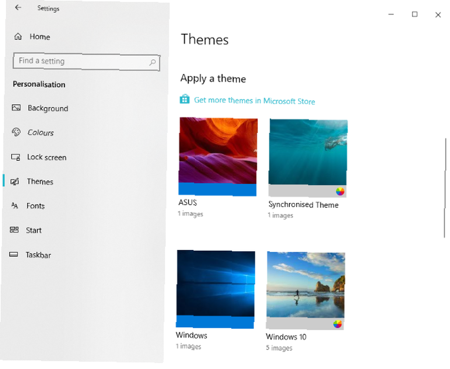
Task: Click the Taskbar icon in sidebar
Action: (x=13, y=254)
